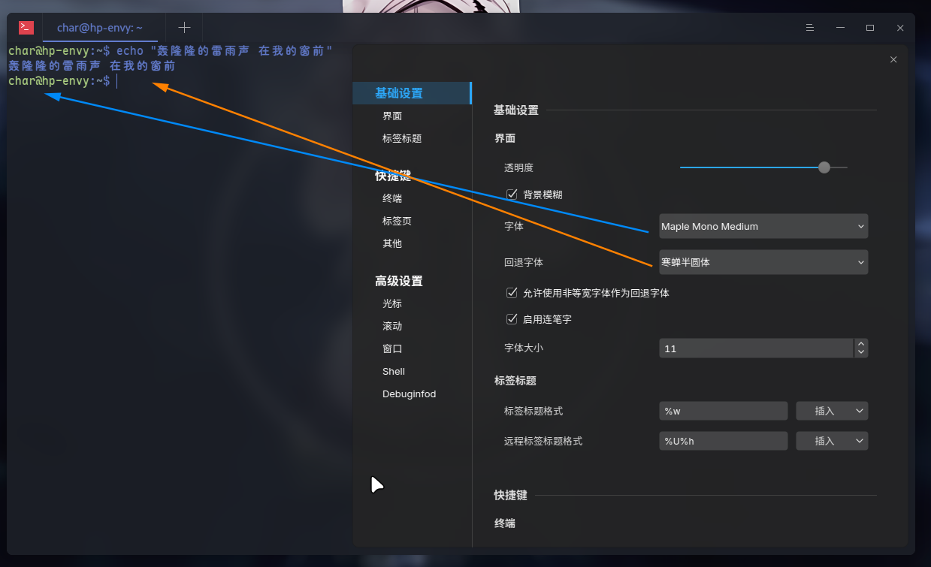This screenshot has width=931, height=567.
Task: Select 窗口 in the settings sidebar
Action: point(392,348)
